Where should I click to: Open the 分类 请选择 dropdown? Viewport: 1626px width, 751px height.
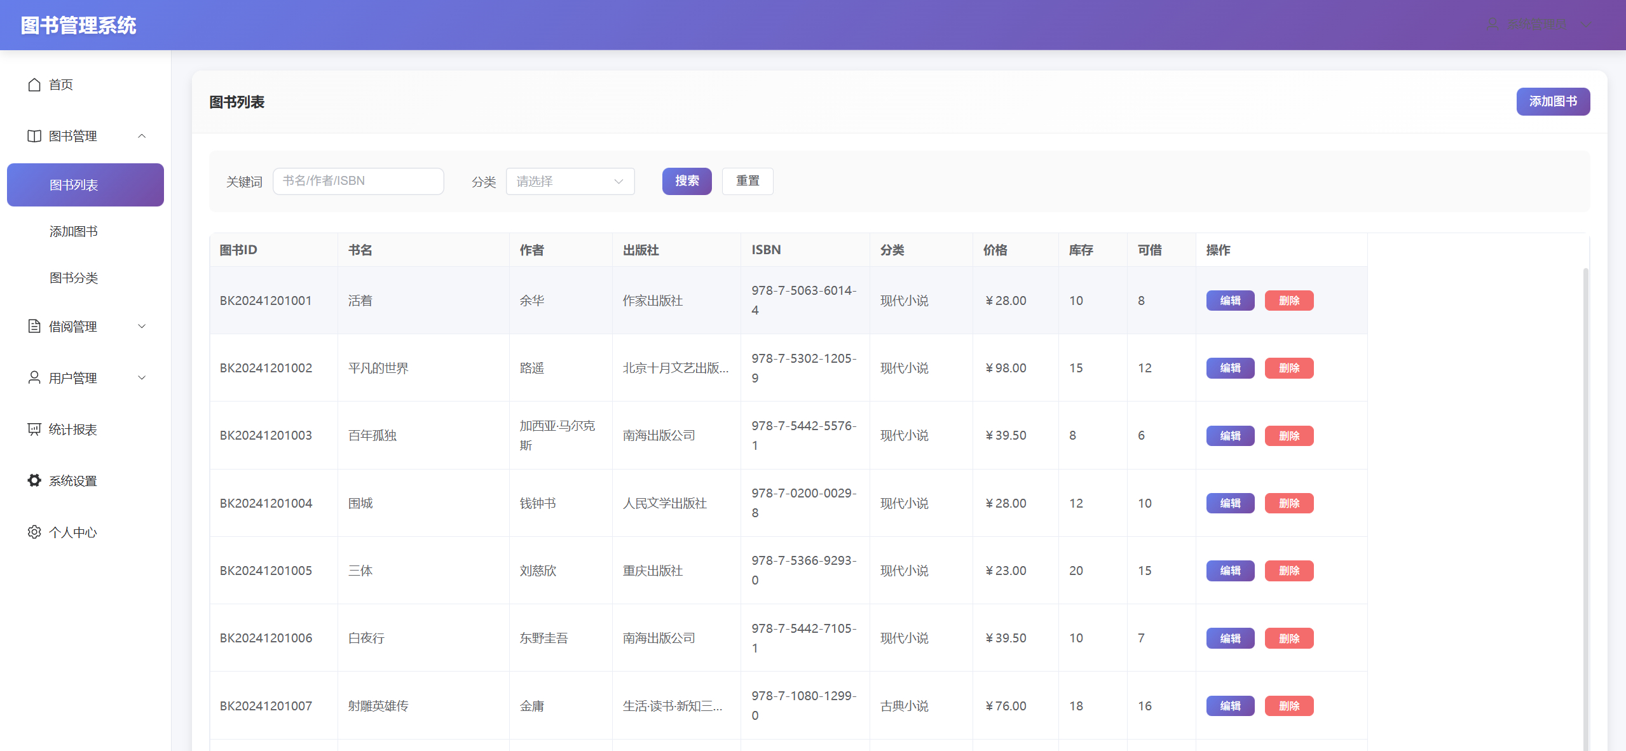click(x=570, y=181)
